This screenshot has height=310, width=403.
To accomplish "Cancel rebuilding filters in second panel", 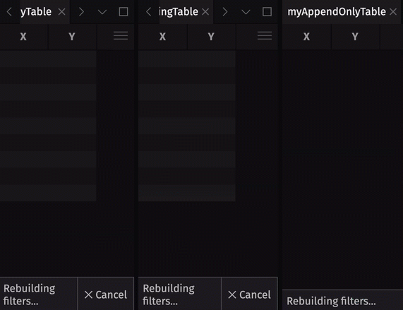I will point(249,294).
